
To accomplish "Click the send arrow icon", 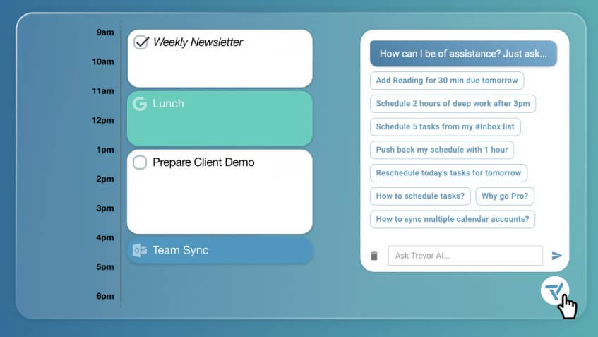I will (x=556, y=255).
